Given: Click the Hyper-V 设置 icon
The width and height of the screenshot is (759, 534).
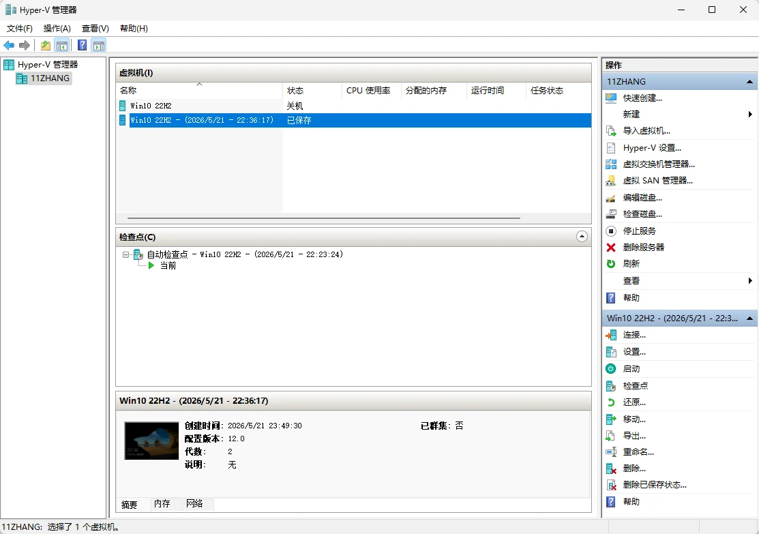Looking at the screenshot, I should point(611,148).
